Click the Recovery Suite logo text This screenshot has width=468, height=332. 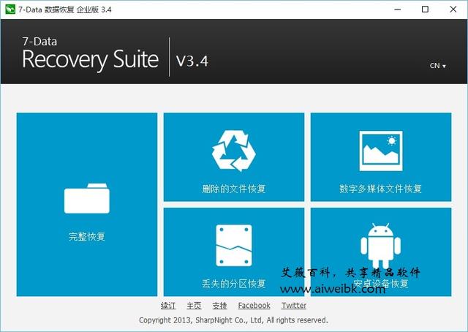(90, 60)
